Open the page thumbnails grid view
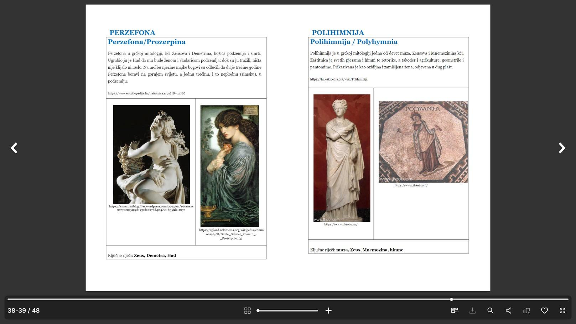 coord(248,310)
